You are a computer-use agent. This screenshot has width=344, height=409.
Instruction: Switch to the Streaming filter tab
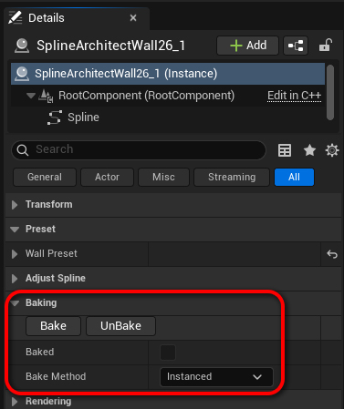[232, 177]
